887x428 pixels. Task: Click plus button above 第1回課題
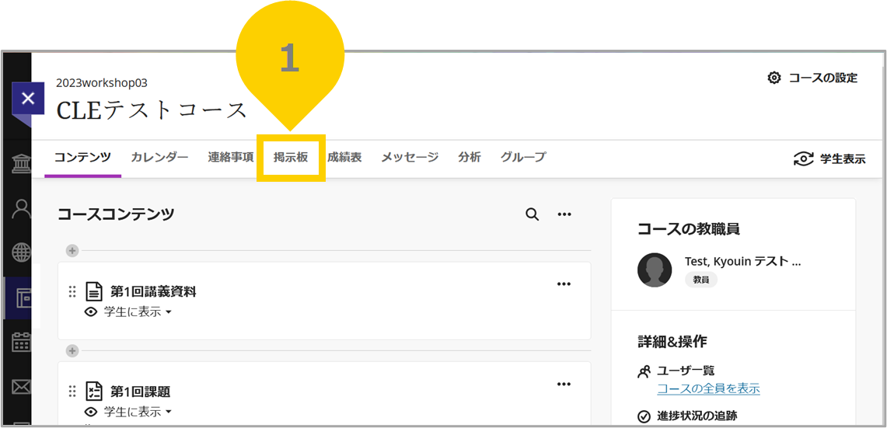(72, 351)
